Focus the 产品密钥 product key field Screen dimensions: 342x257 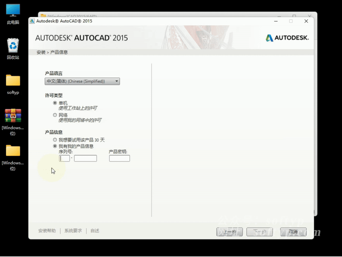(x=120, y=158)
